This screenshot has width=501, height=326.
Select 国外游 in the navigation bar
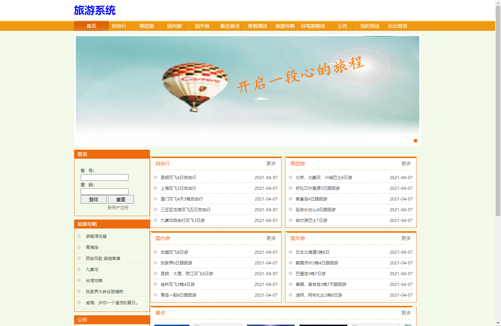[202, 26]
